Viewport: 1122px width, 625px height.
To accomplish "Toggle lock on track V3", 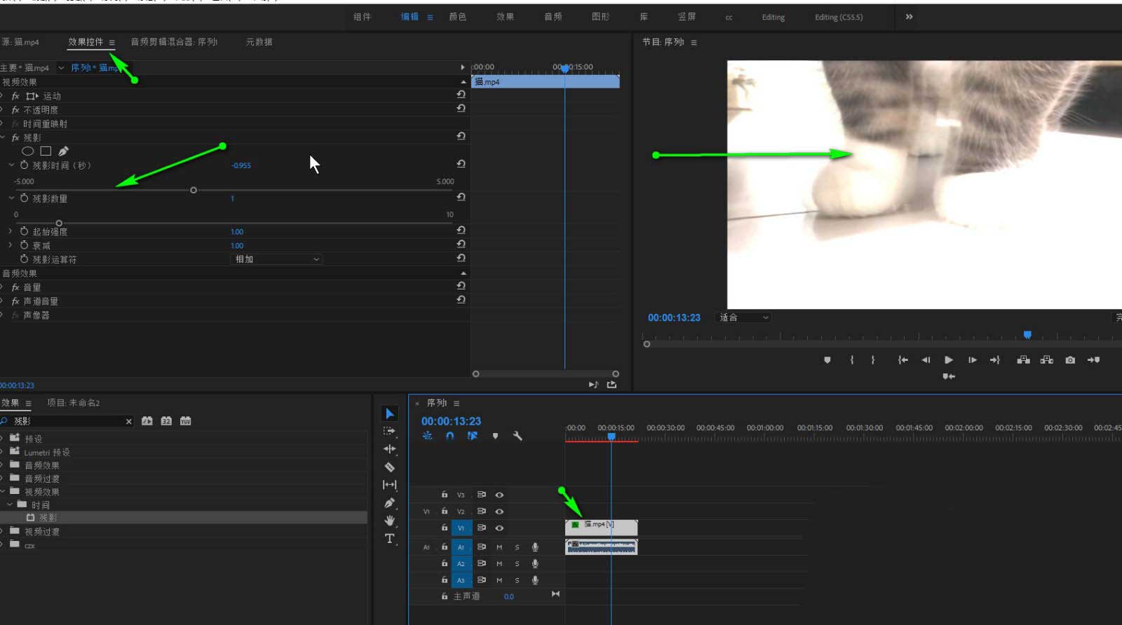I will pos(445,495).
